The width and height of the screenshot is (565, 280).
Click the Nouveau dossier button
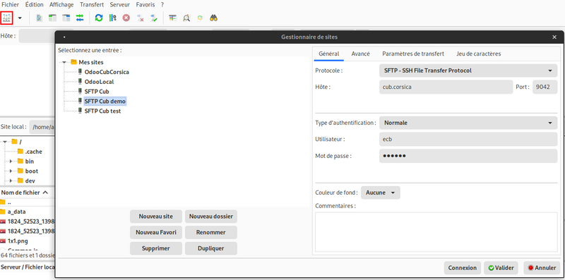click(211, 217)
